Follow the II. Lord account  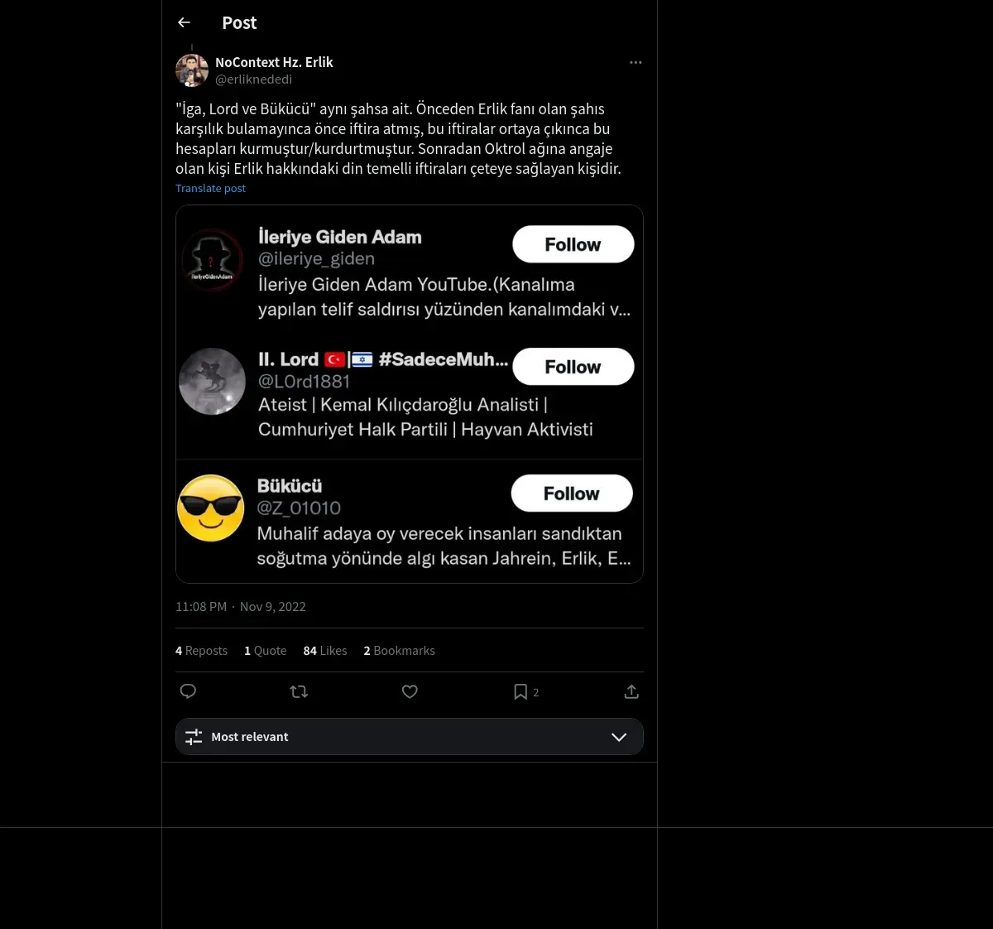(x=573, y=367)
